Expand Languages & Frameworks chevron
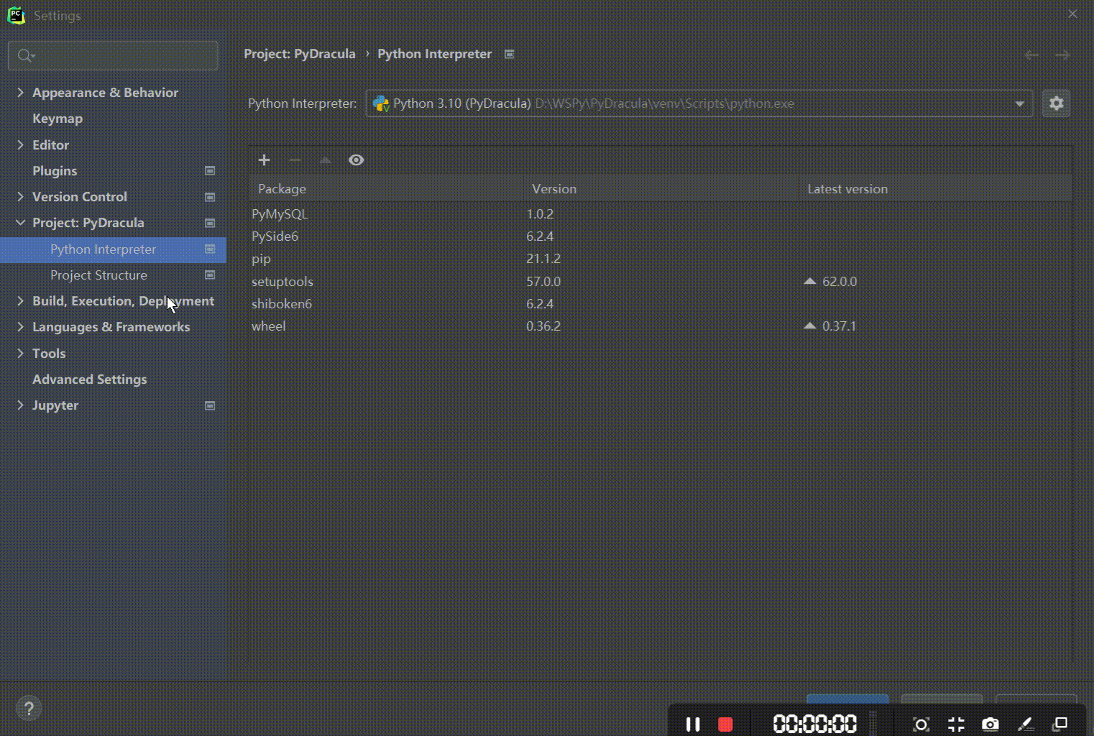The width and height of the screenshot is (1094, 736). click(x=20, y=326)
